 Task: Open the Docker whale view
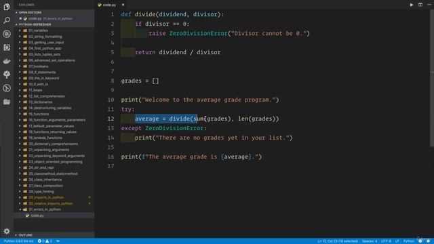pos(7,61)
